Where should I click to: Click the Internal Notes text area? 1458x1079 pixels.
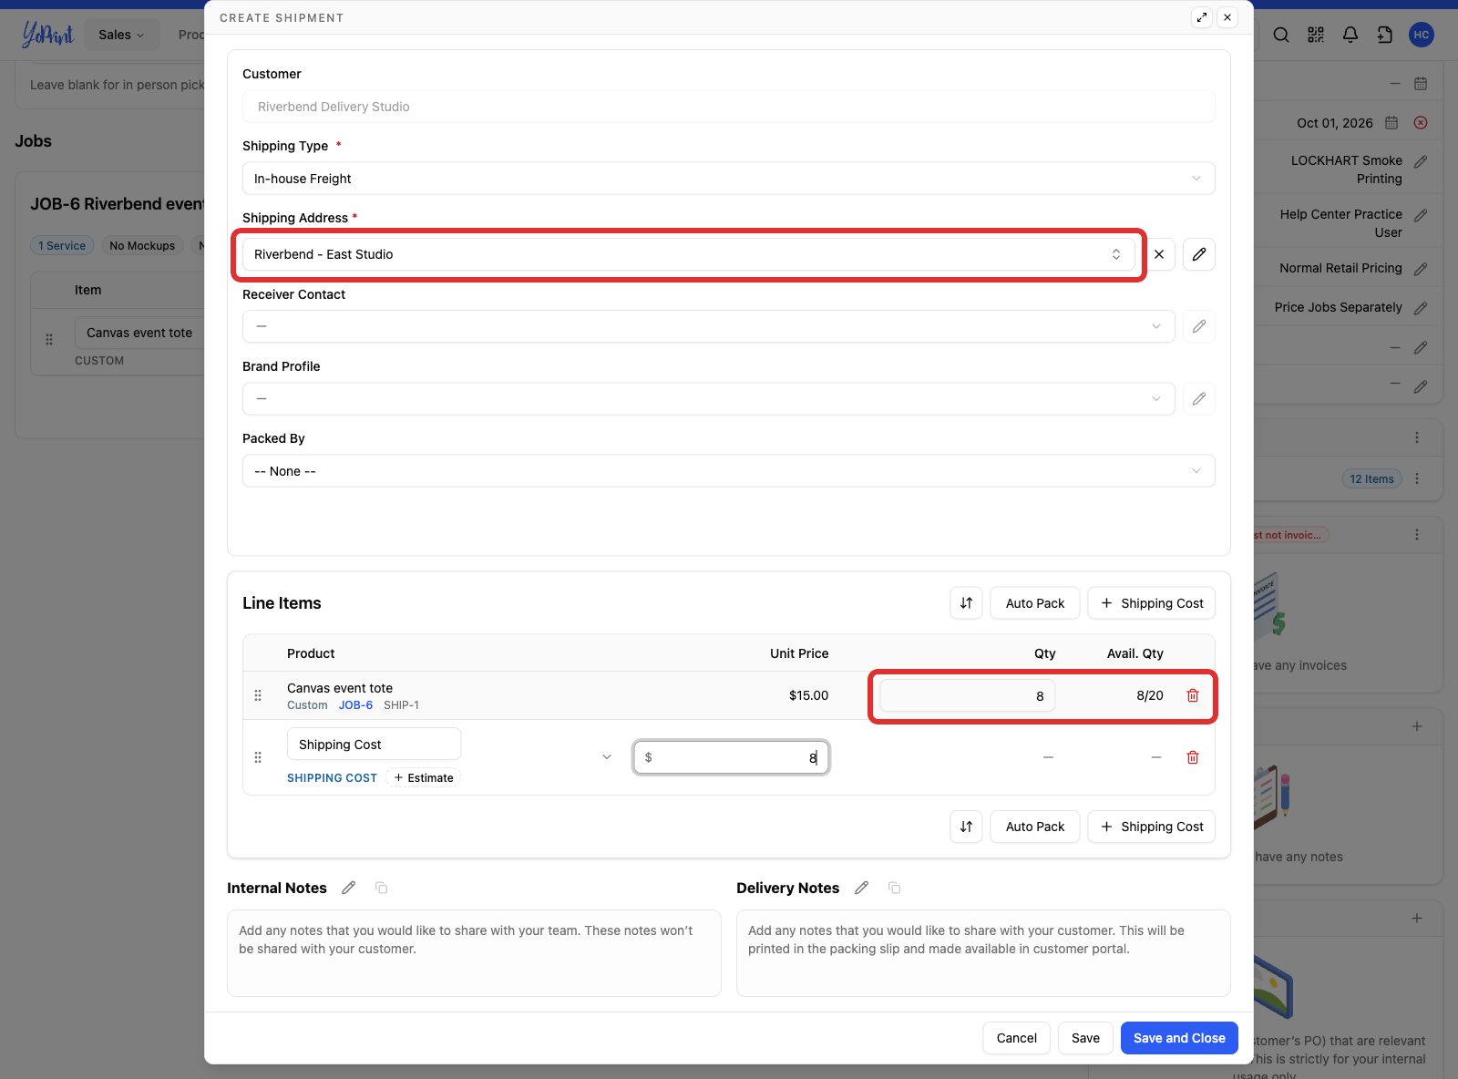coord(474,953)
